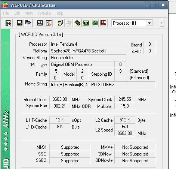
Task: Click the WCPUID CPU icon in title bar
Action: (x=5, y=5)
